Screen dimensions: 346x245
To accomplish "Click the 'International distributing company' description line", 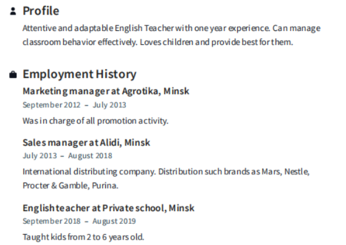I will pos(166,172).
